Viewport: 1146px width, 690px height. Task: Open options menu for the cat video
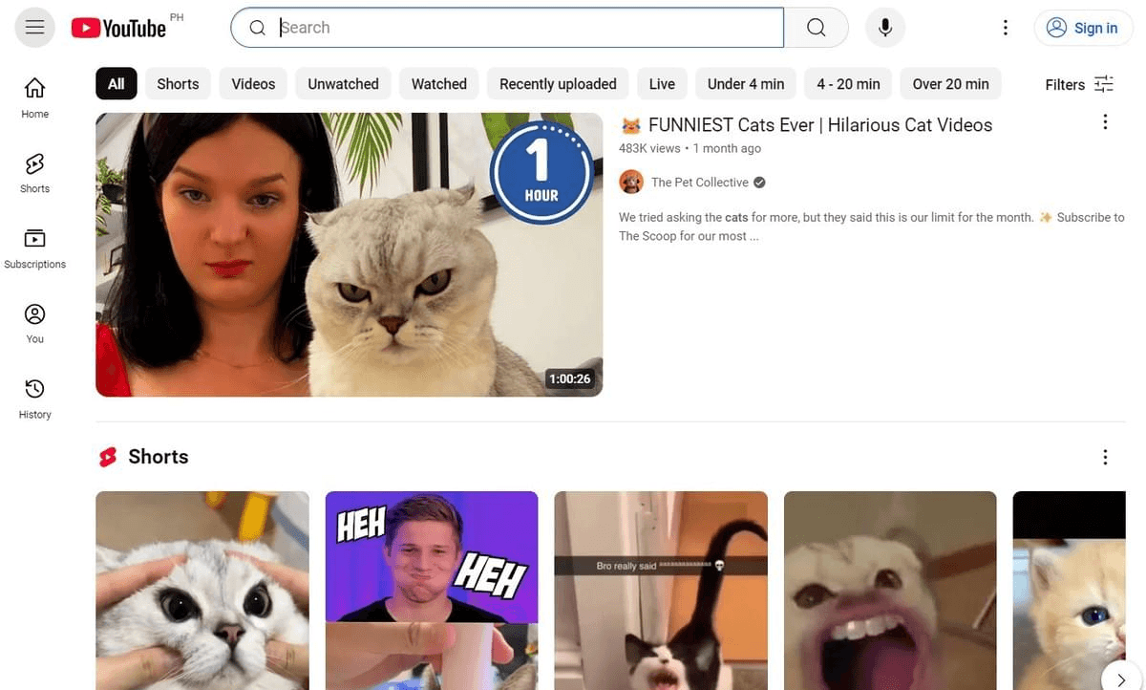(1105, 121)
